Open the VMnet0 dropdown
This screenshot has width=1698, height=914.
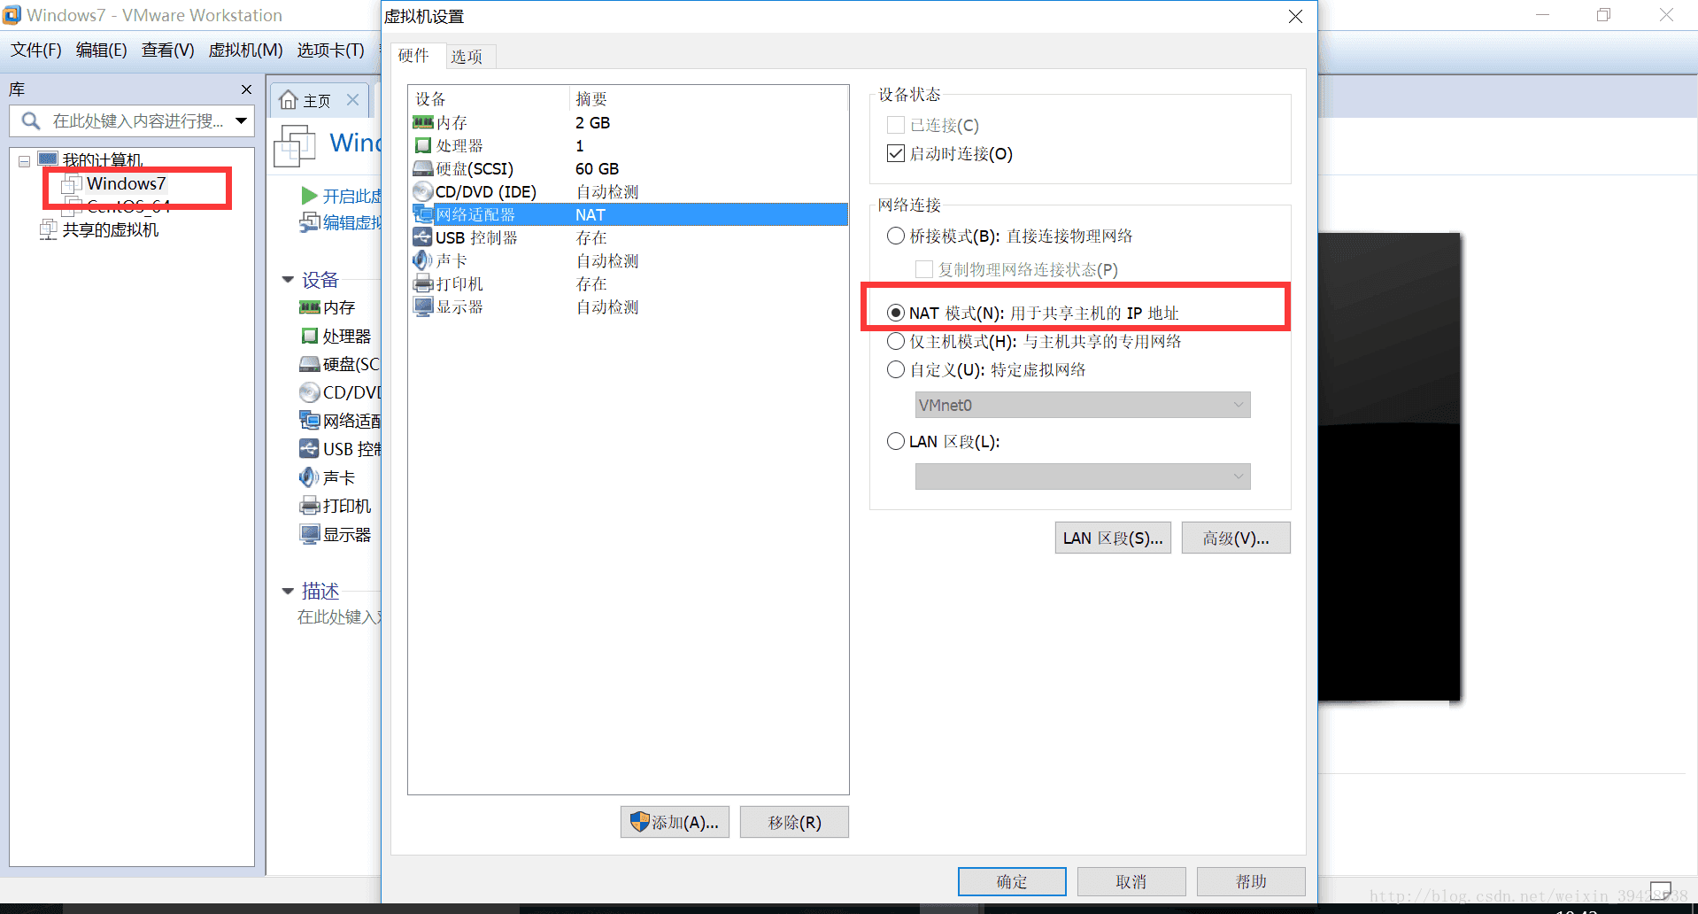coord(1083,405)
